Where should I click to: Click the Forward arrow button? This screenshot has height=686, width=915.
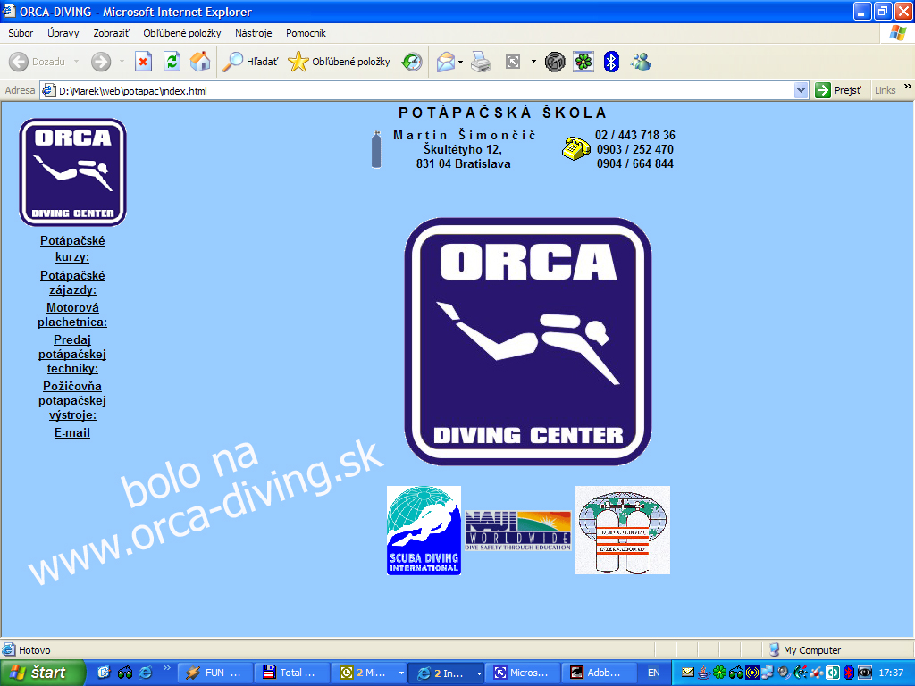point(101,62)
